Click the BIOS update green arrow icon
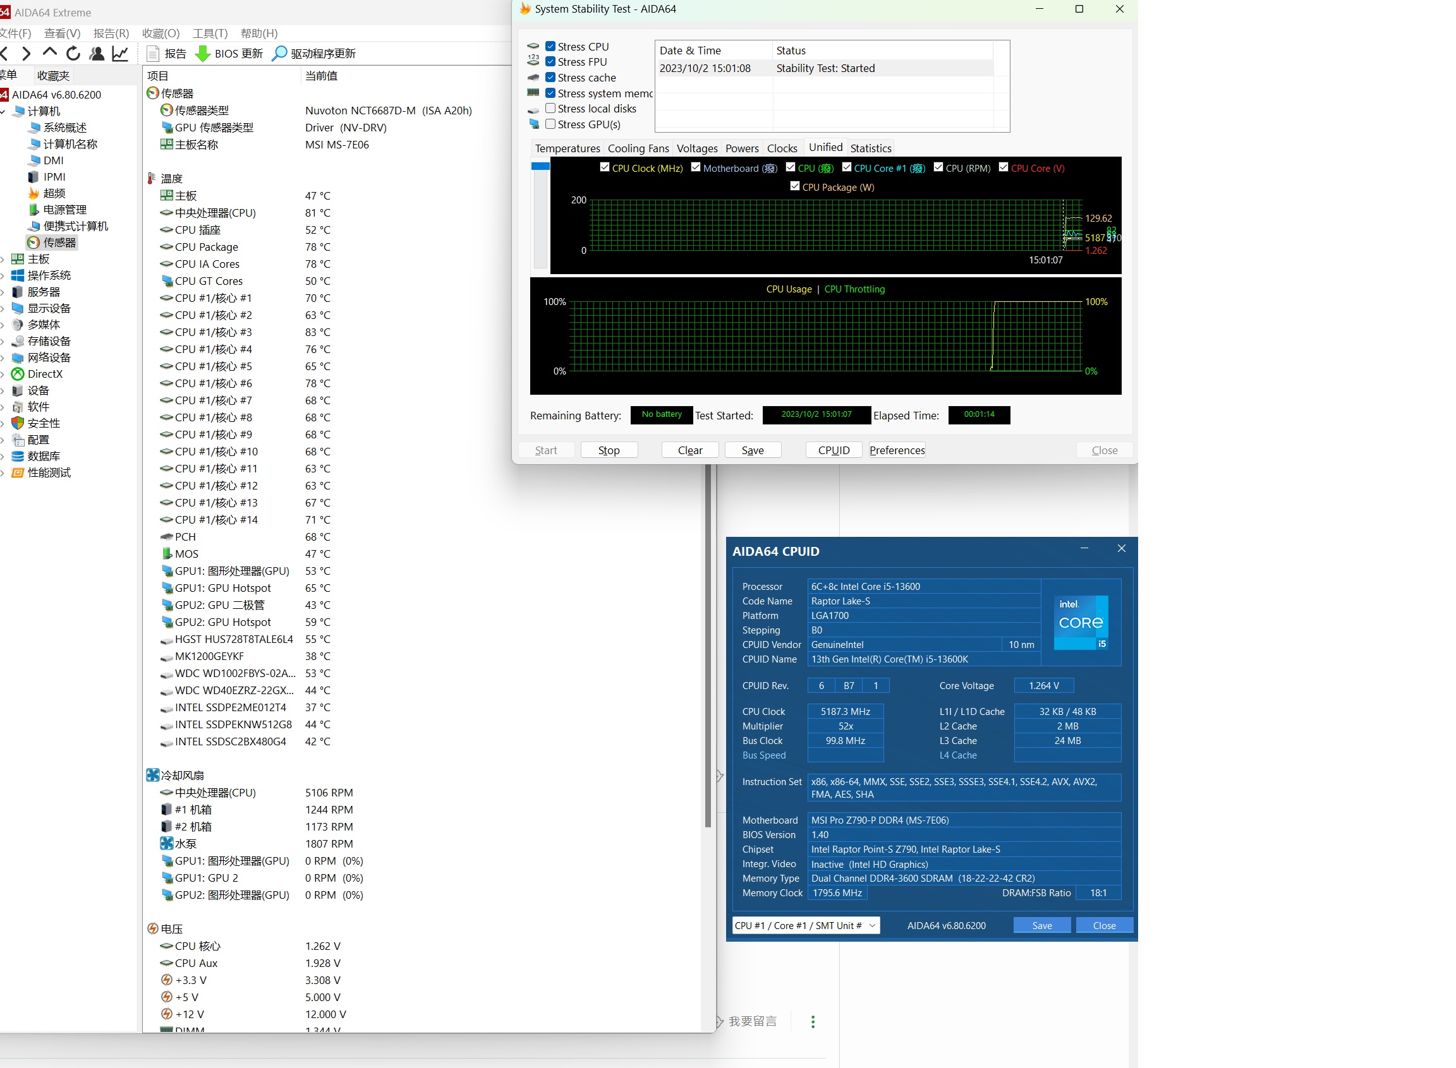Screen dimensions: 1456x1068 pos(202,54)
